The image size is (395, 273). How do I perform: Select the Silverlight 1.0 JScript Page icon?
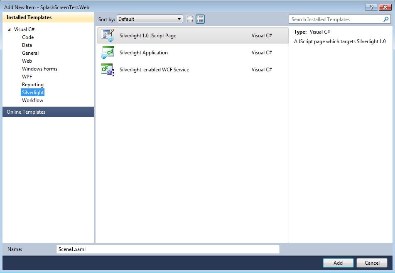tap(108, 36)
